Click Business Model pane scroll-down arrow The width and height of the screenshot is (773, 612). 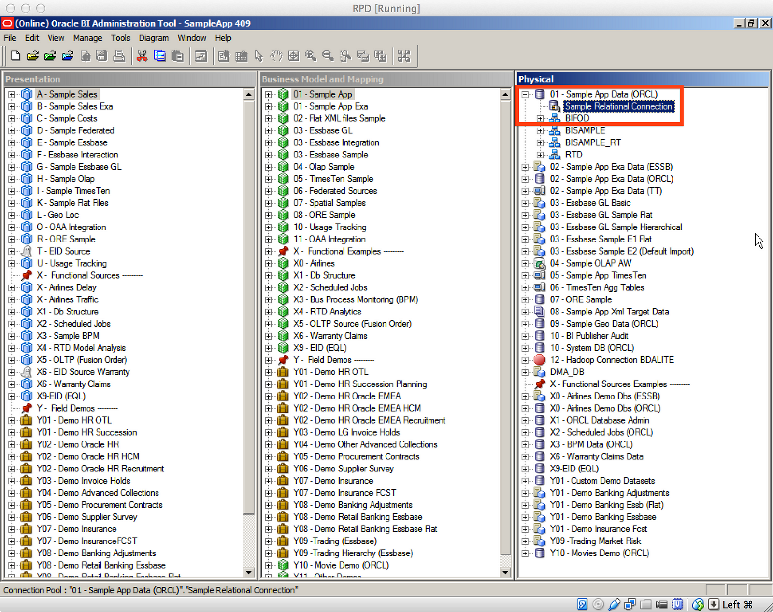(505, 572)
